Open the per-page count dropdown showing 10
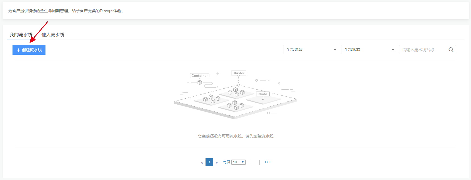 click(x=238, y=162)
